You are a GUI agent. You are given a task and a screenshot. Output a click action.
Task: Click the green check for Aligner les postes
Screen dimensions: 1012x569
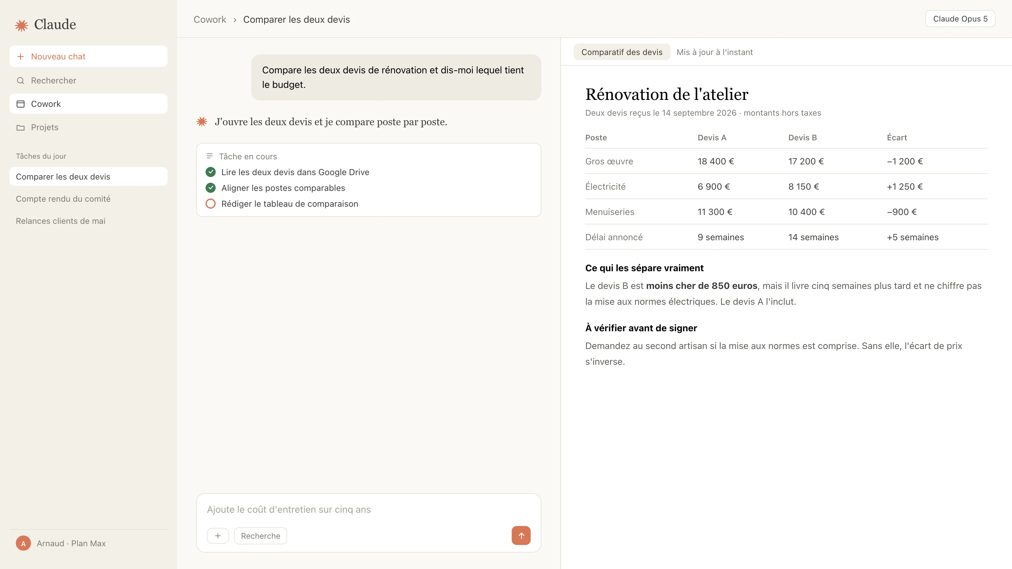[x=211, y=188]
